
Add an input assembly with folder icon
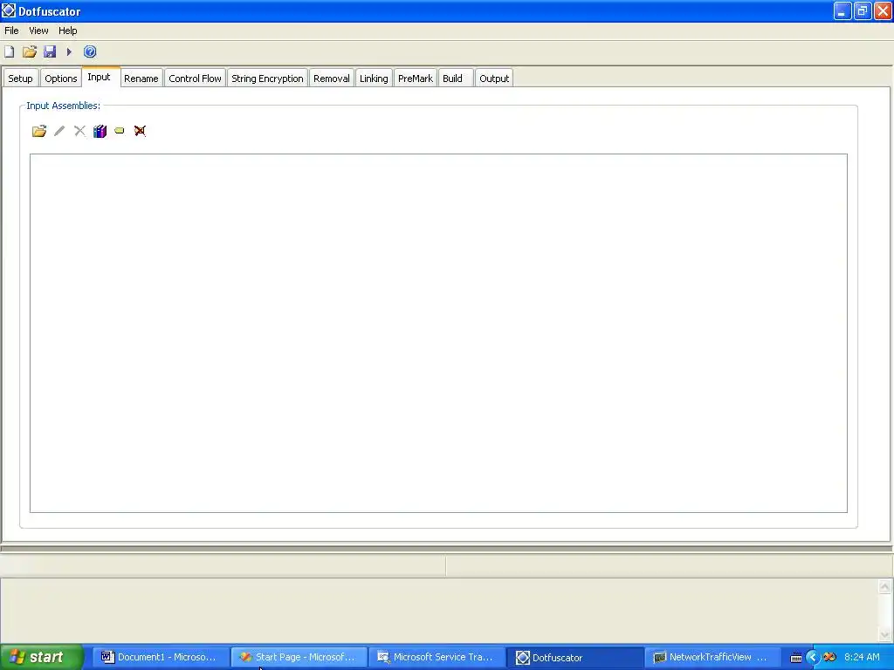(38, 131)
